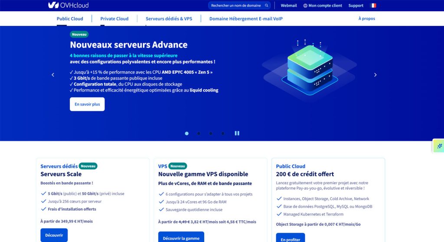Image resolution: width=444 pixels, height=242 pixels.
Task: Select the first carousel dot
Action: point(186,134)
